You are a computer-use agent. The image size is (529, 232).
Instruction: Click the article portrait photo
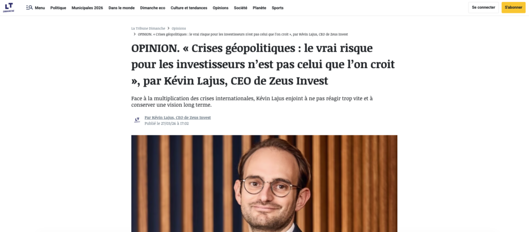[264, 184]
